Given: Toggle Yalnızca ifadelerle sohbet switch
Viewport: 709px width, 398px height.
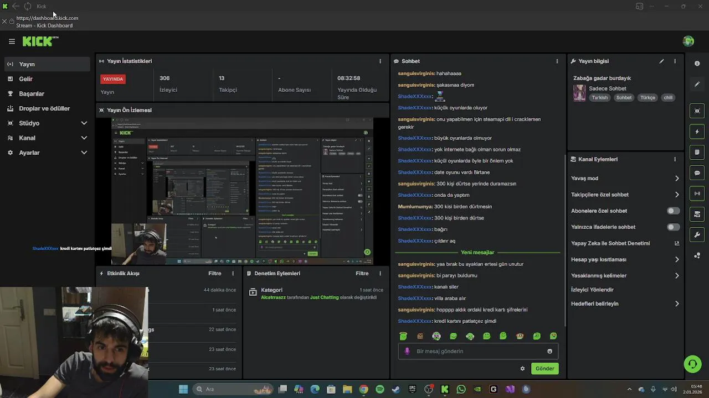Looking at the screenshot, I should pyautogui.click(x=673, y=227).
